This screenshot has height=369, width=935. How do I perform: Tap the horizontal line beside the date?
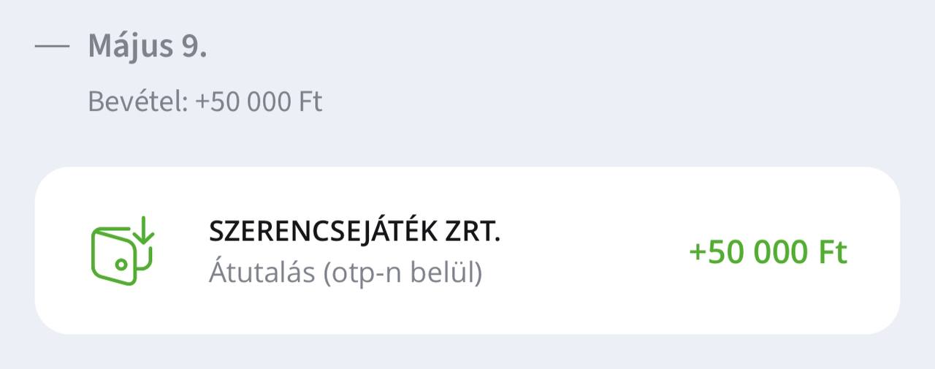(52, 47)
